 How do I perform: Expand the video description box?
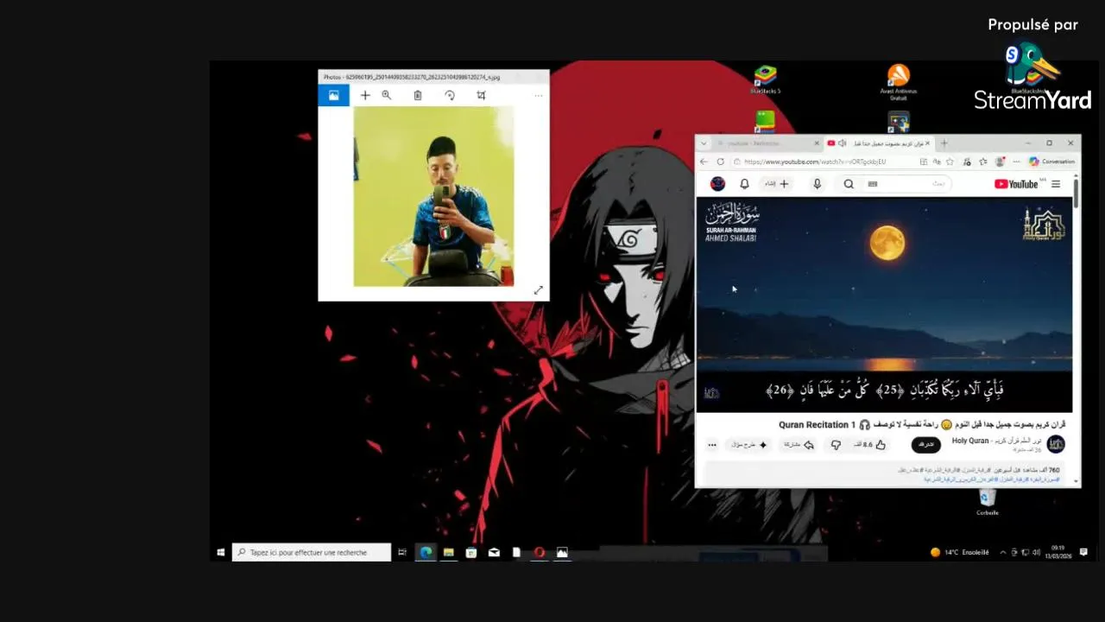(x=884, y=474)
